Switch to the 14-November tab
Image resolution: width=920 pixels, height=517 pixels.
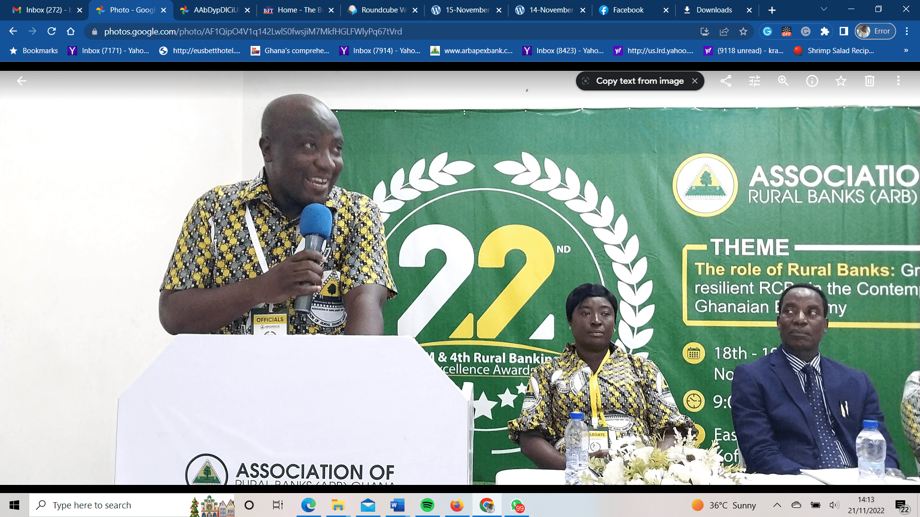tap(550, 10)
